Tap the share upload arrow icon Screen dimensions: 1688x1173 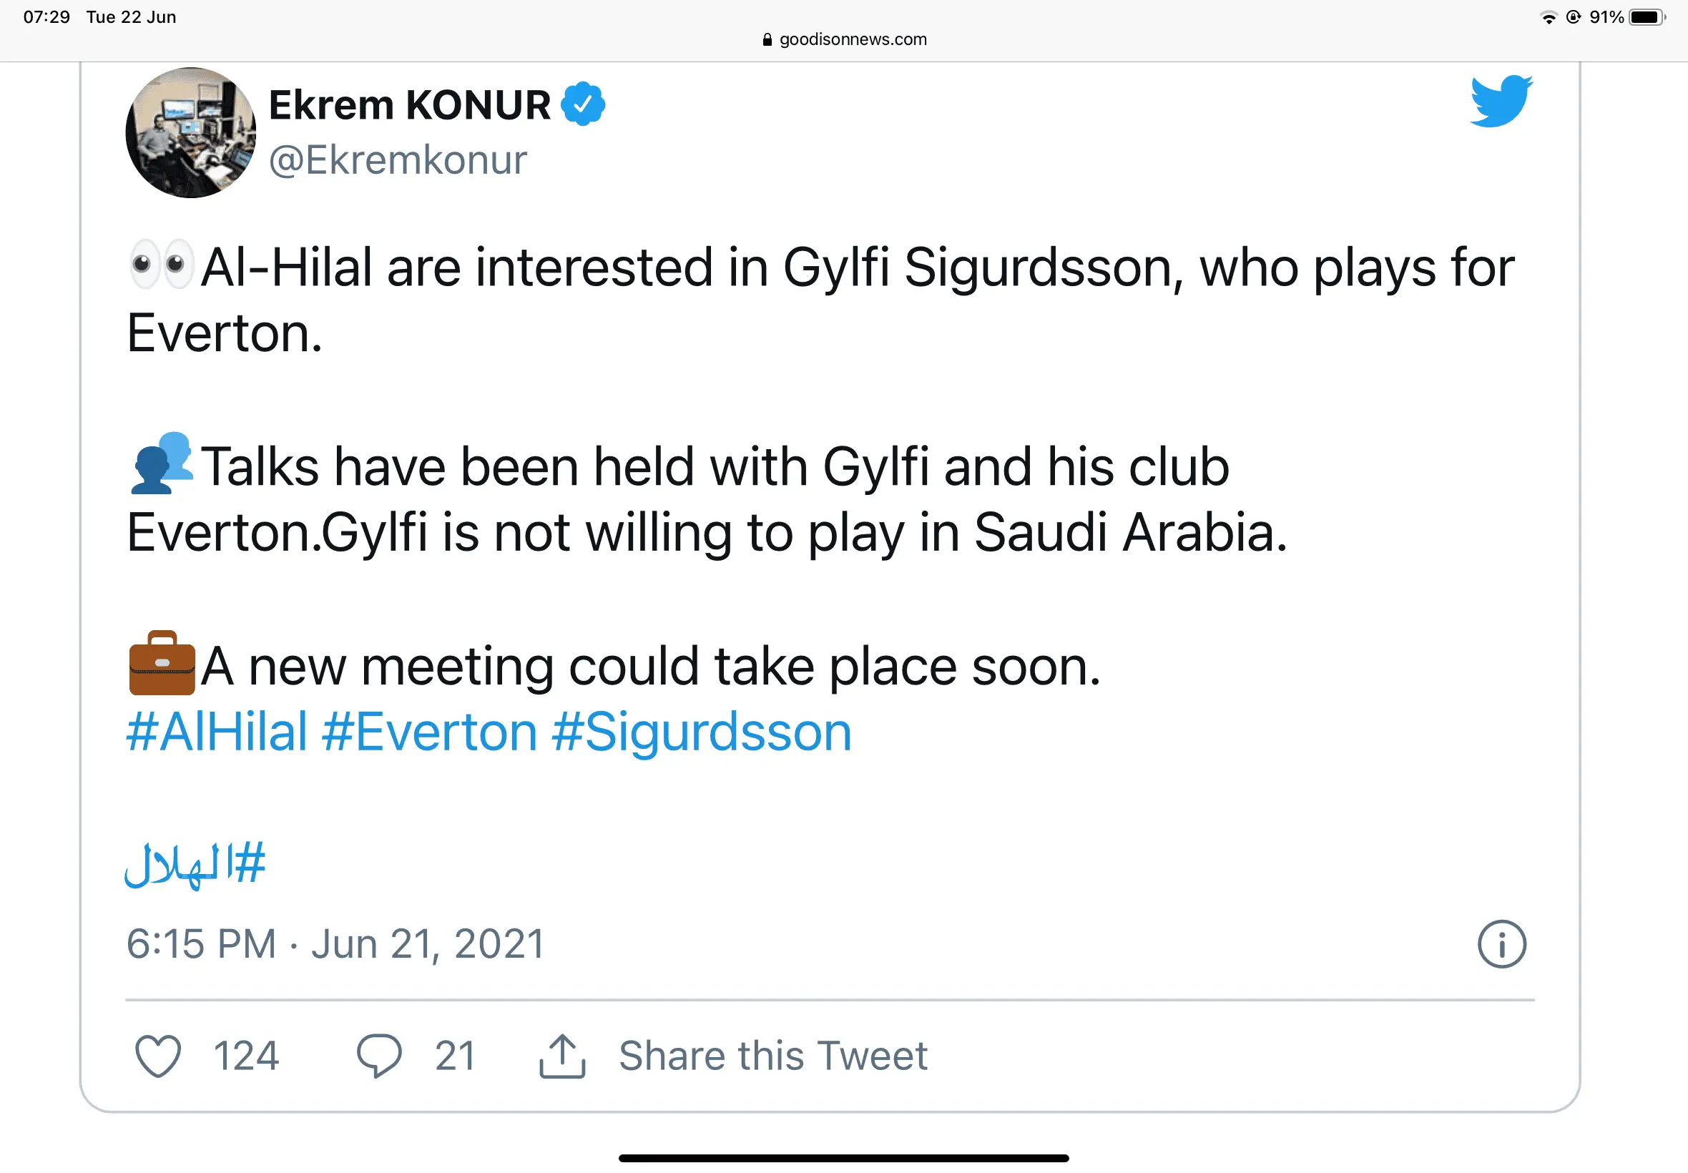point(562,1056)
